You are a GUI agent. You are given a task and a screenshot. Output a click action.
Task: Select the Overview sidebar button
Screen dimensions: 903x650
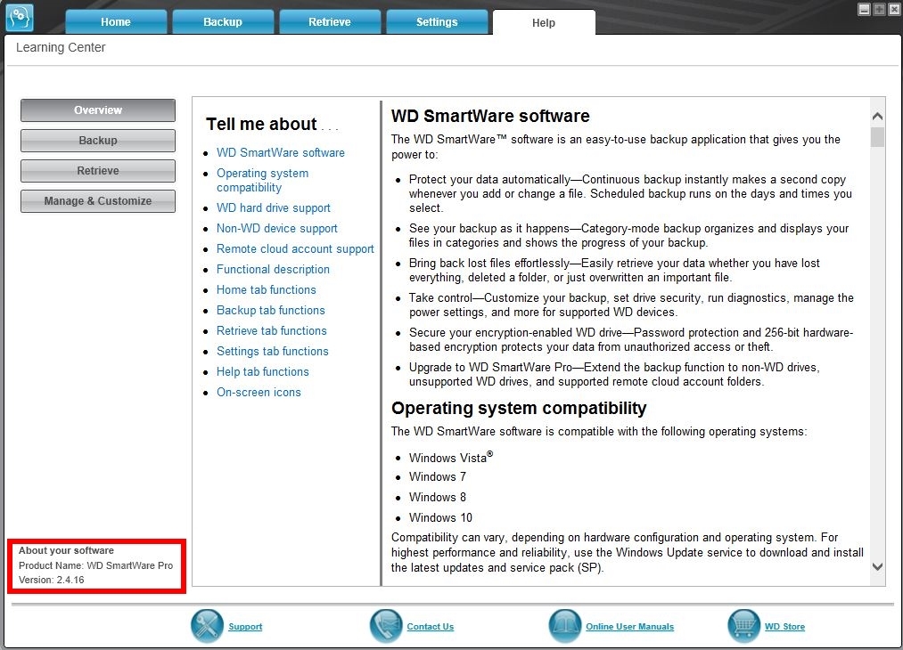[98, 110]
